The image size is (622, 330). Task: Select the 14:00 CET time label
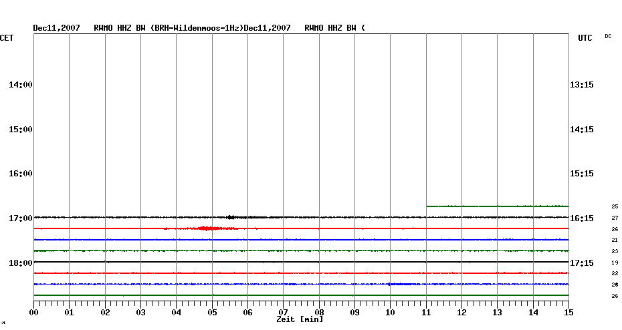[21, 84]
